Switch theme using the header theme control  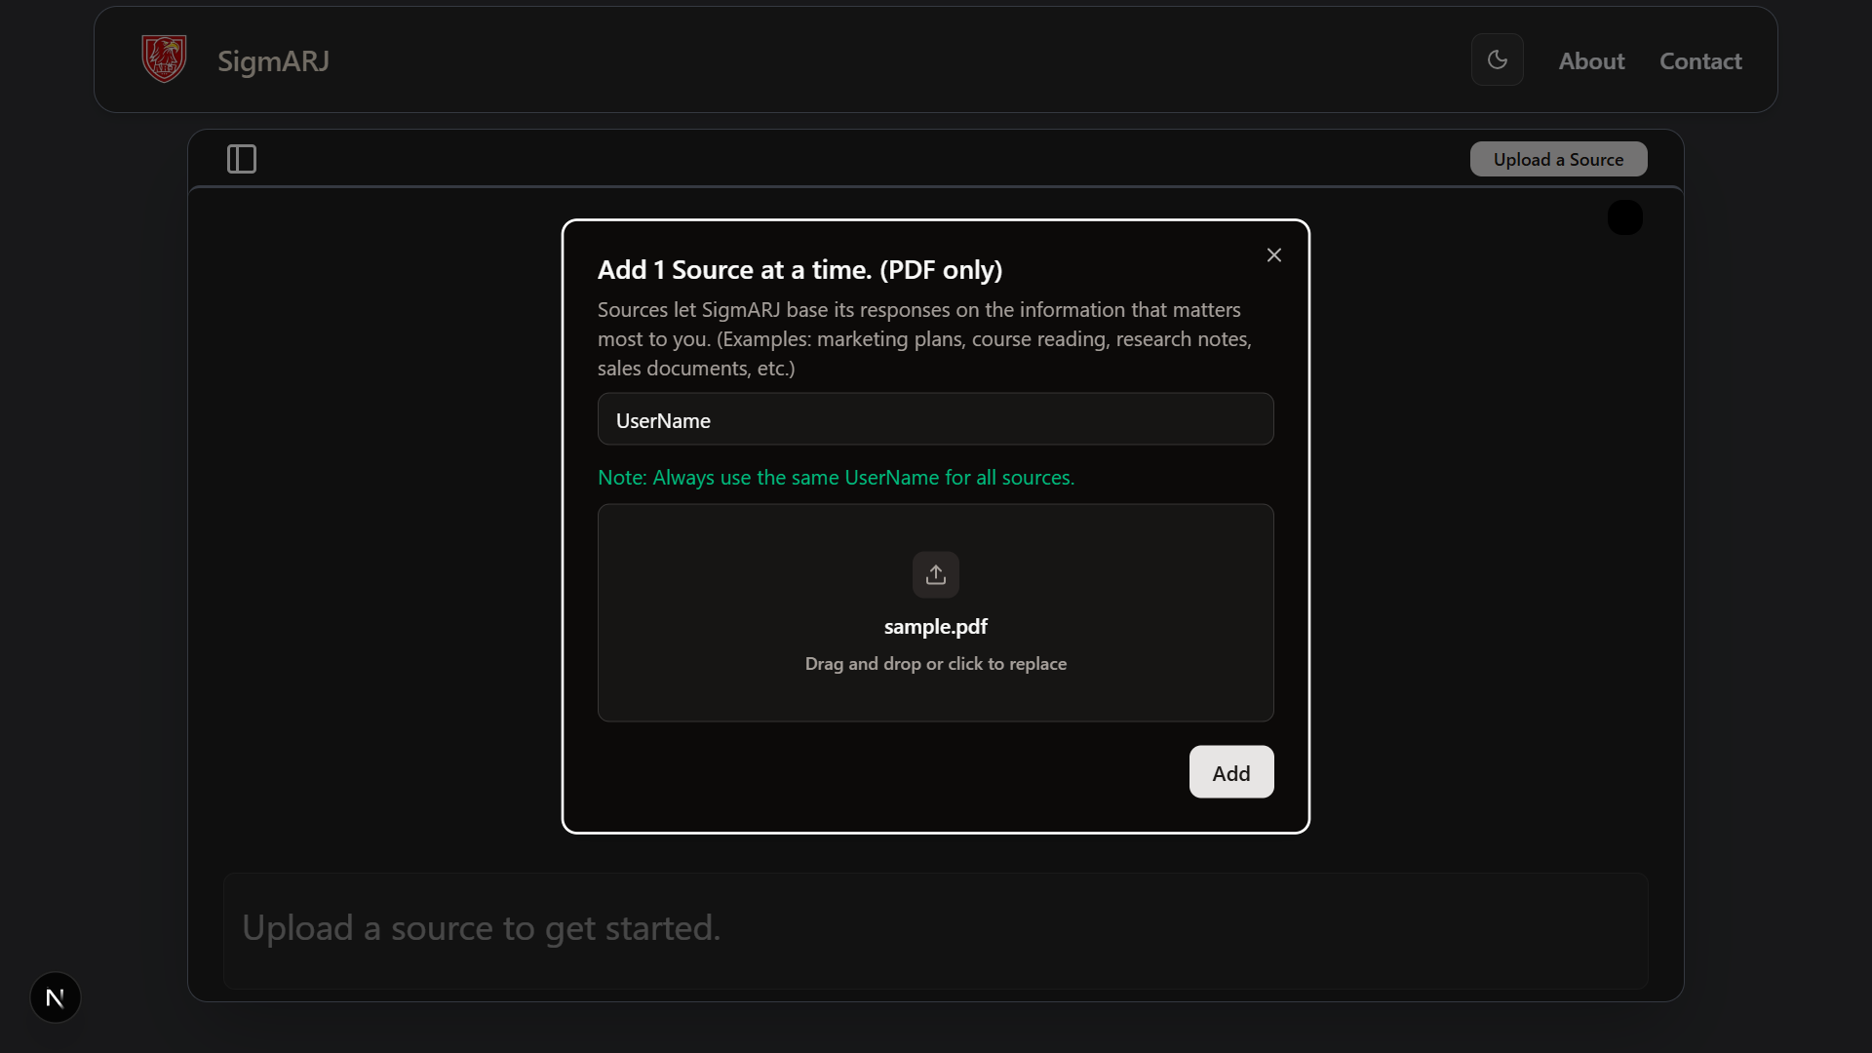1498,59
